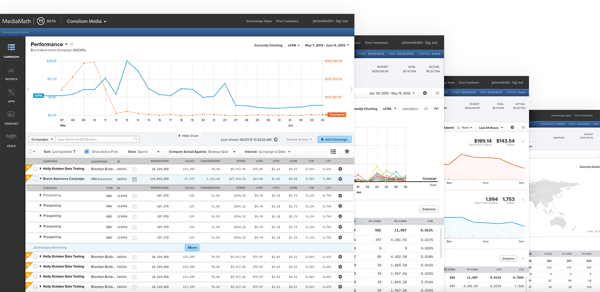Open the Knowledge Base link in main header

click(x=258, y=21)
